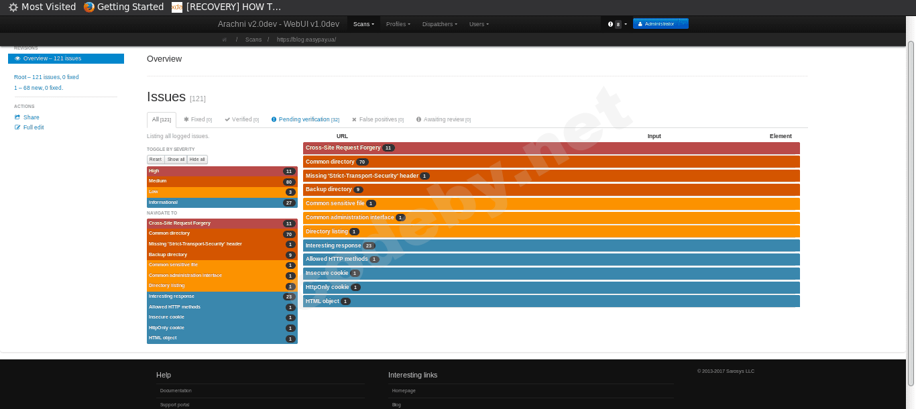
Task: Navigate to Common sensitive file in sidebar
Action: pyautogui.click(x=222, y=265)
